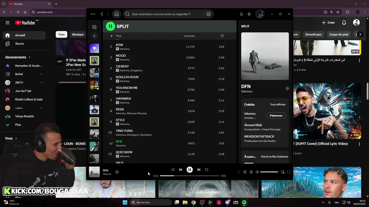Open the play queue icon
This screenshot has height=207, width=369.
tap(245, 172)
